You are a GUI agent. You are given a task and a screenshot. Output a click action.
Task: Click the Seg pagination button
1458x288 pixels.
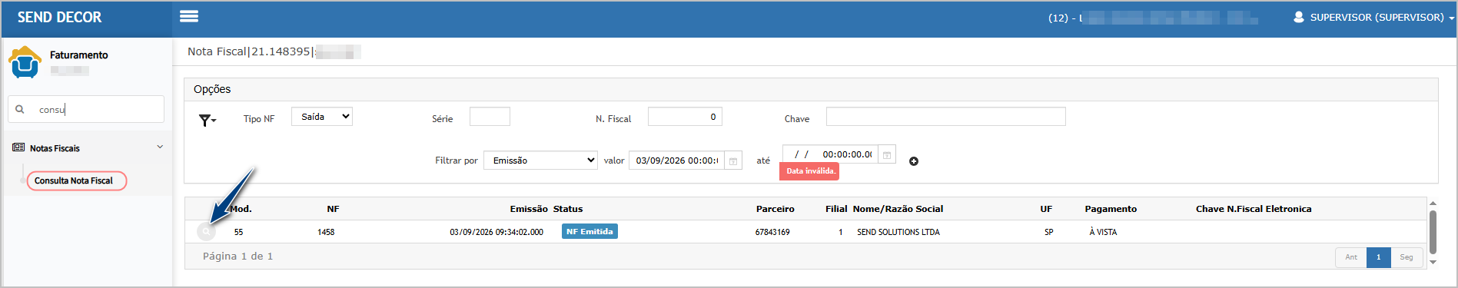pos(1407,257)
